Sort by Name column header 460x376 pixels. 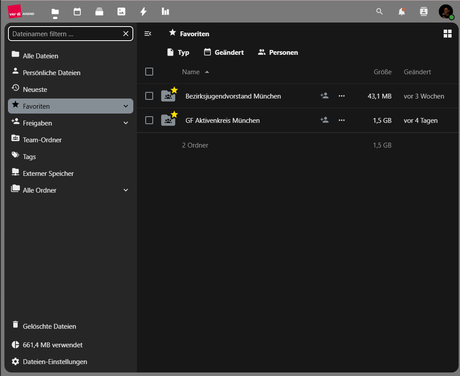(x=196, y=72)
